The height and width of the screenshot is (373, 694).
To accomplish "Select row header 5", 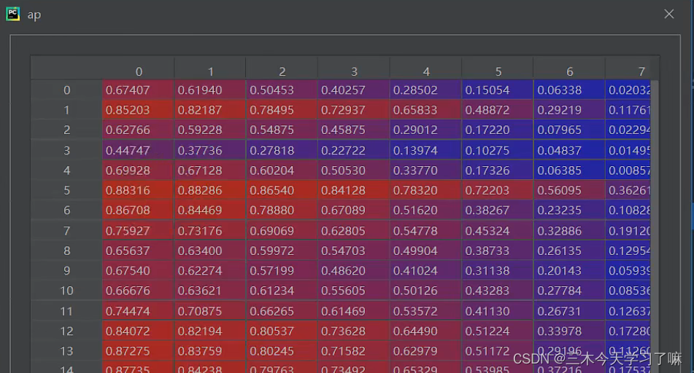I will pyautogui.click(x=67, y=190).
